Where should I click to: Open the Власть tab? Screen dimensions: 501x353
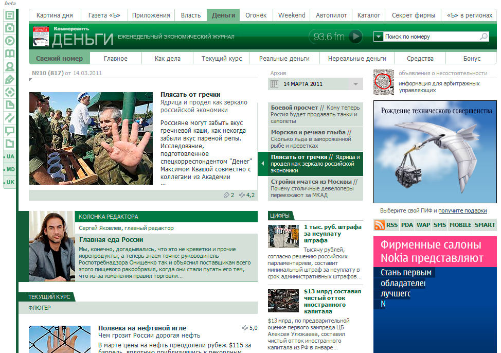[x=191, y=15]
